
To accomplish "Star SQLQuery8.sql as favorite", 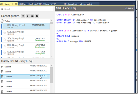I will 5,39.
